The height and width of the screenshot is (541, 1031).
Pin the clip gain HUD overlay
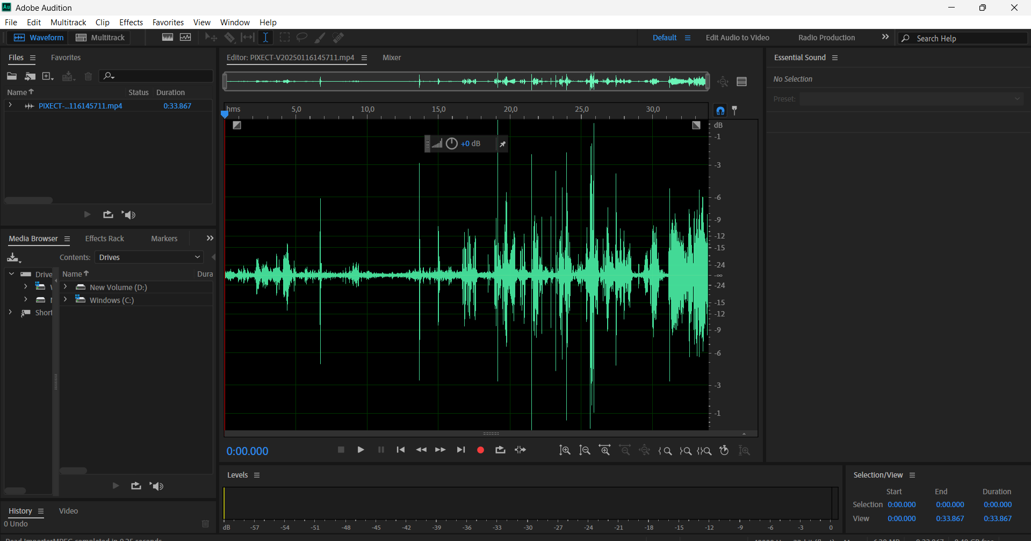(503, 143)
